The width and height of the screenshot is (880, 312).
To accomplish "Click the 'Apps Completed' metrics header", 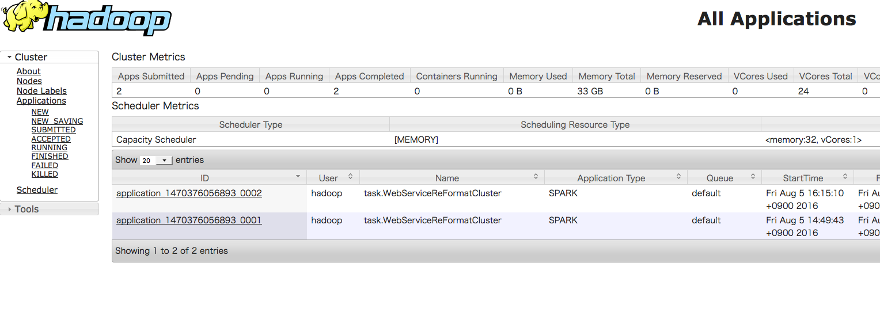I will point(370,76).
